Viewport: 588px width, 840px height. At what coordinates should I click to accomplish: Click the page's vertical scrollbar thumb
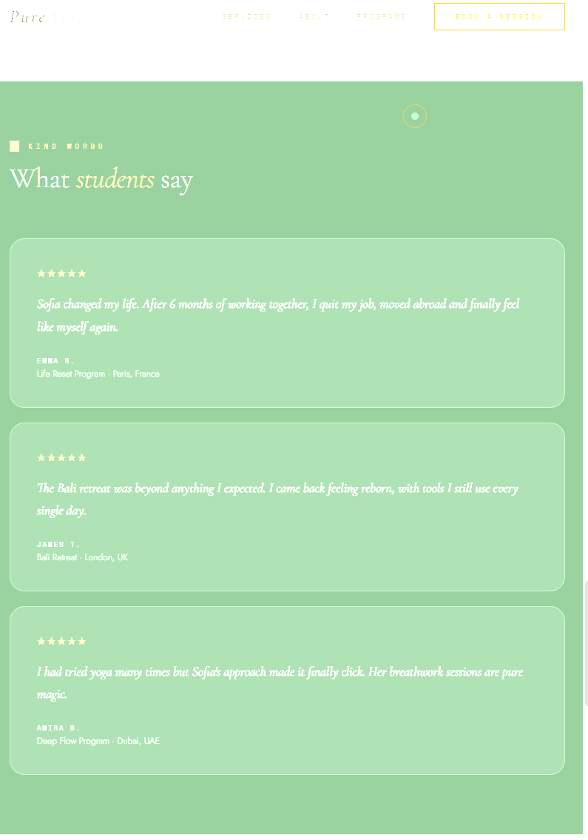585,643
